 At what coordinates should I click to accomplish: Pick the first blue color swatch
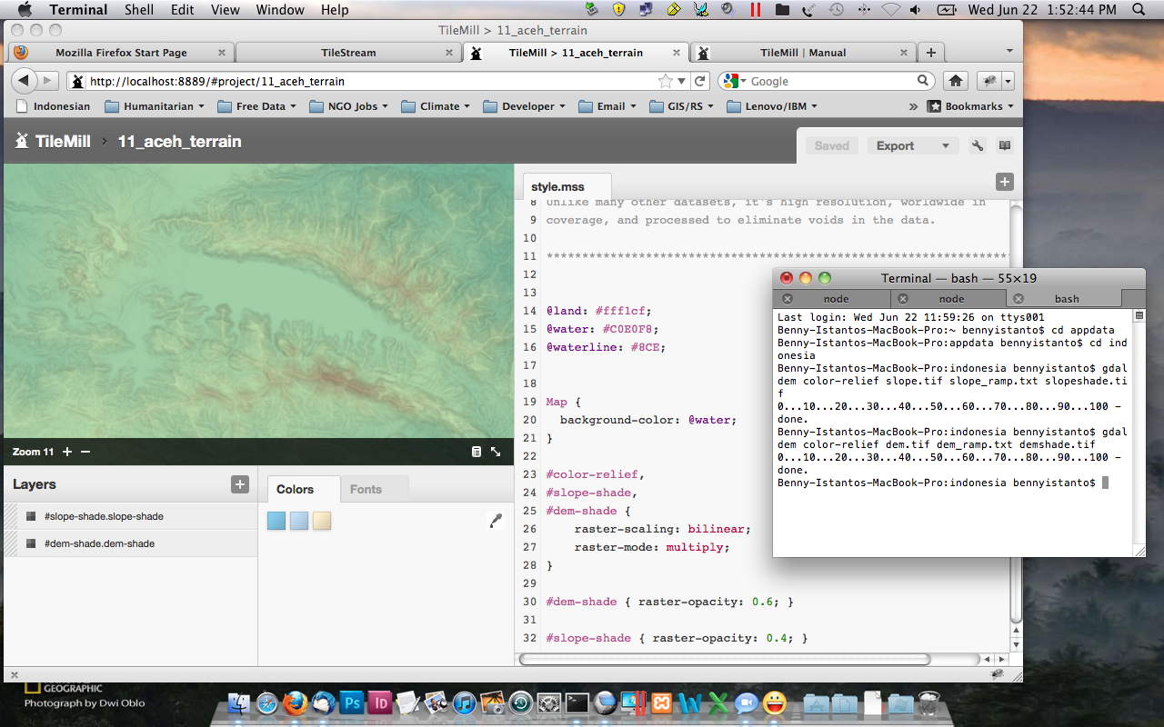pos(276,521)
